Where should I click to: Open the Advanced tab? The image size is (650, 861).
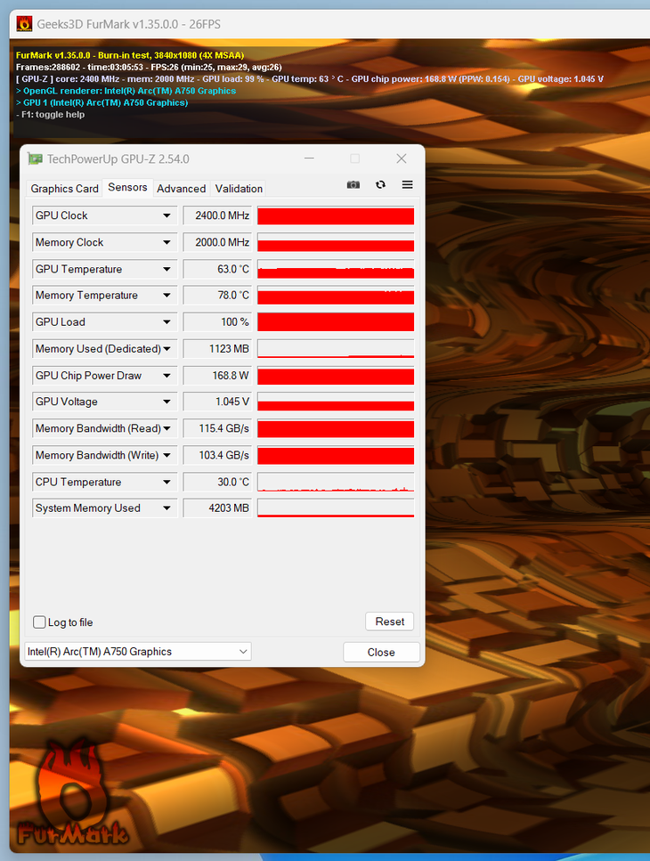[x=181, y=189]
